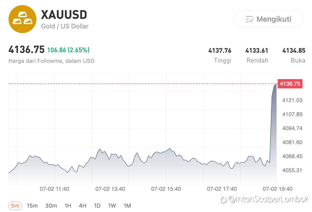The height and width of the screenshot is (212, 312).
Task: Select the 1W weekly timeframe
Action: point(112,206)
